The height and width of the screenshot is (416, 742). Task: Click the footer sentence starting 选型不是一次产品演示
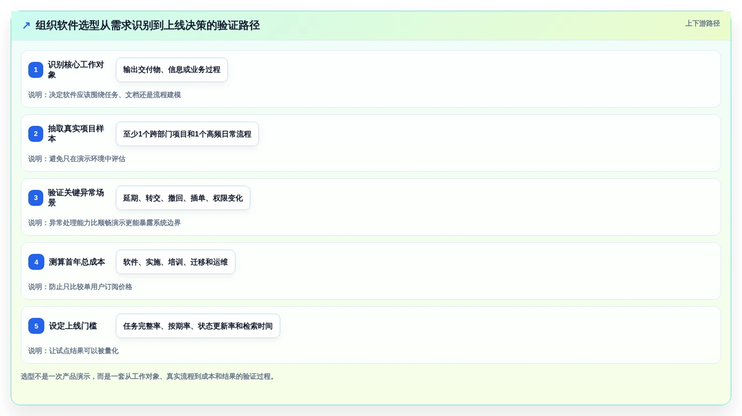point(149,377)
